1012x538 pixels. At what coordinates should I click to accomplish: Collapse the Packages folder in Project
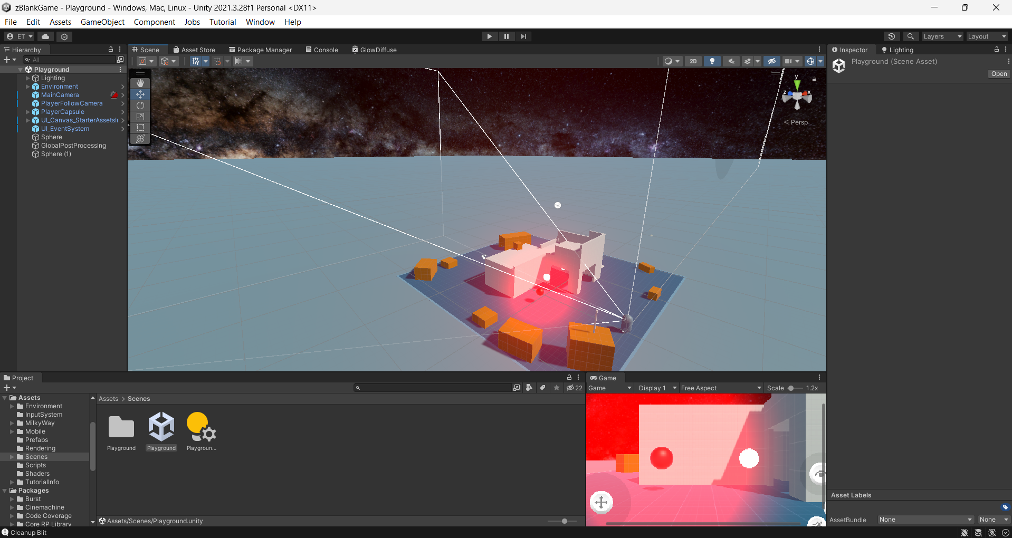5,491
